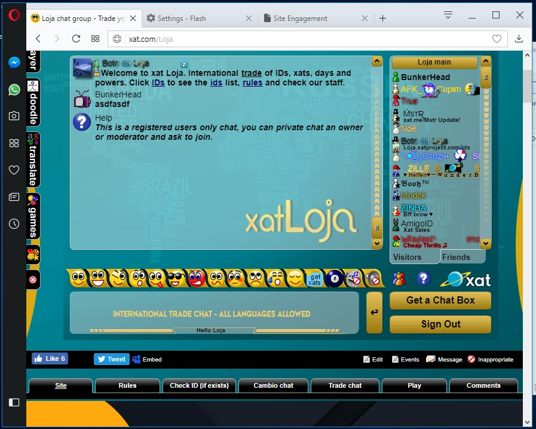536x429 pixels.
Task: Open the rules link in welcome message
Action: click(x=253, y=82)
